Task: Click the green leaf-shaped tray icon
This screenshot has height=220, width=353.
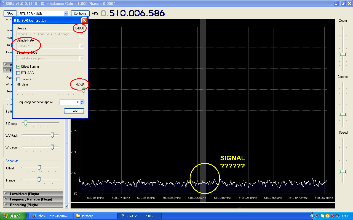Action: tap(323, 216)
